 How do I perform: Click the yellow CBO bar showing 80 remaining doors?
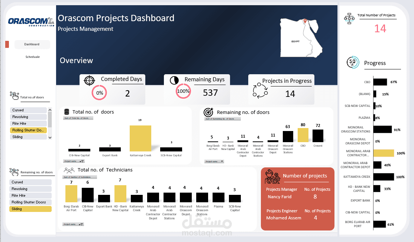(303, 135)
